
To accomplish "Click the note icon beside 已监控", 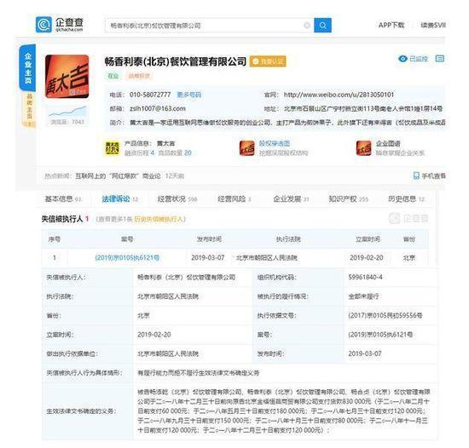I will coord(439,59).
